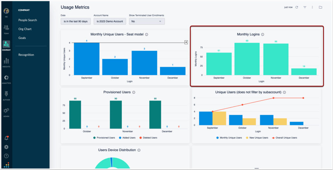Open Show Terminated User Enrollments dropdown
Viewport: 333px width, 170px height.
point(147,21)
